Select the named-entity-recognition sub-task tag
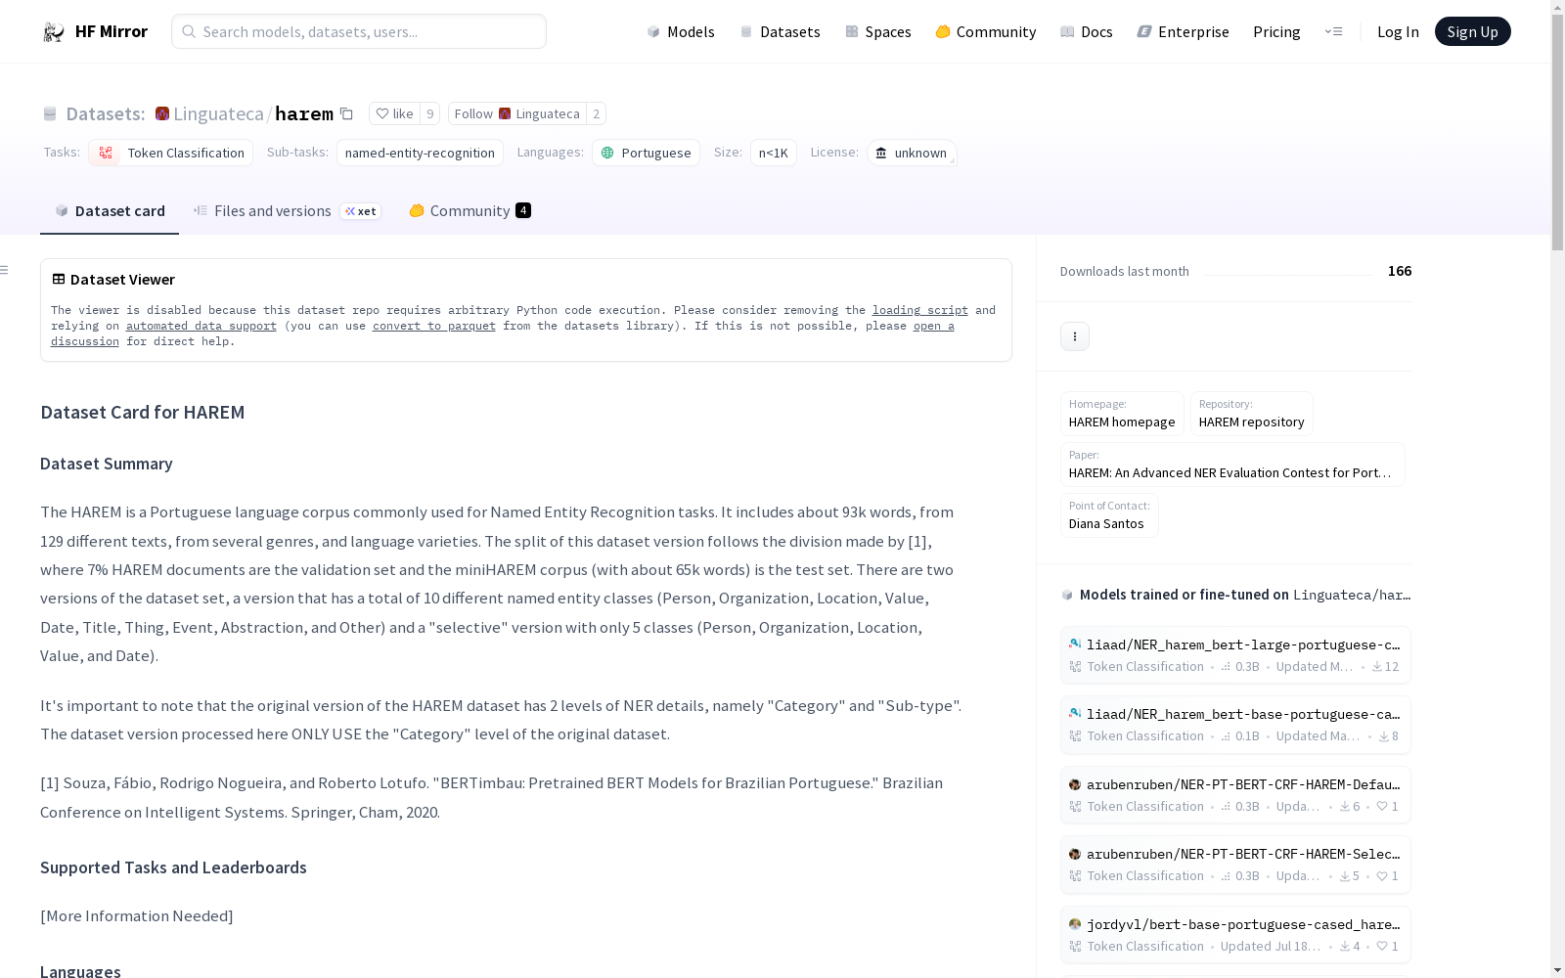The image size is (1565, 978). coord(420,153)
